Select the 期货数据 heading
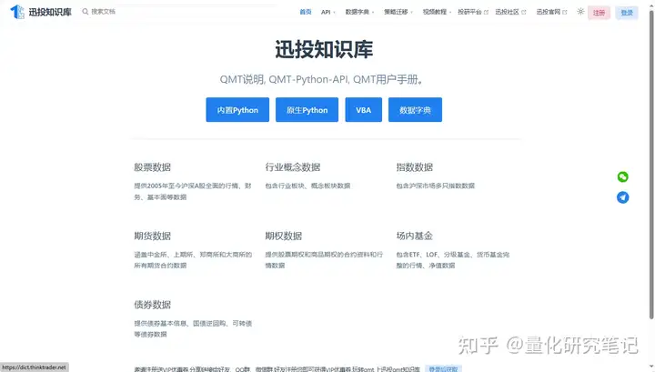This screenshot has height=372, width=655. pos(152,236)
